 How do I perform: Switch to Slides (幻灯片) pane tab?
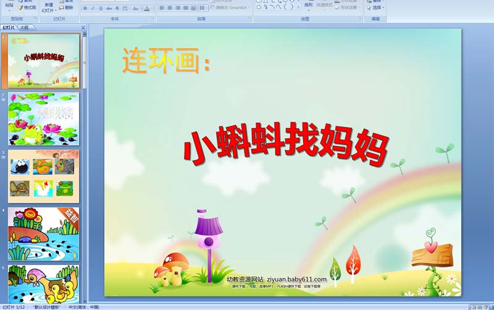[9, 28]
